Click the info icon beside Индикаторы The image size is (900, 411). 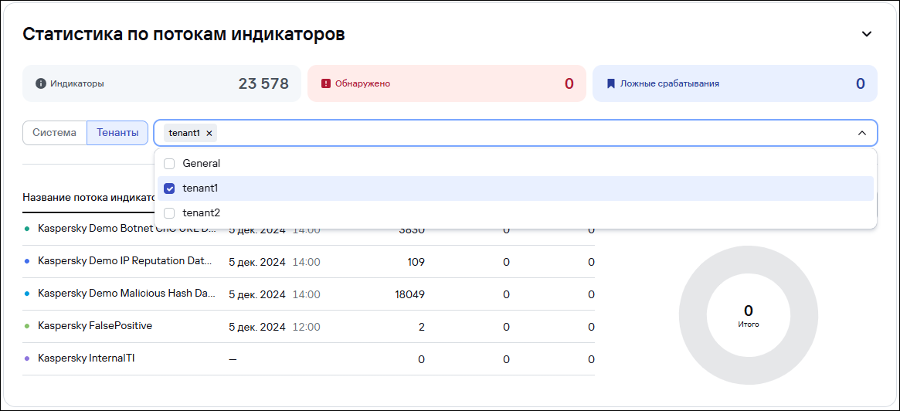point(41,83)
